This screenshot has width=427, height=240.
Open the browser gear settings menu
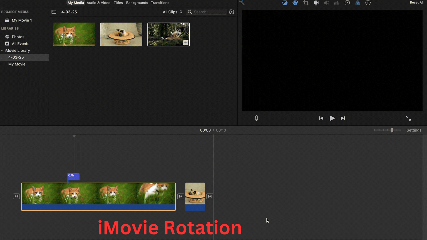click(x=232, y=12)
